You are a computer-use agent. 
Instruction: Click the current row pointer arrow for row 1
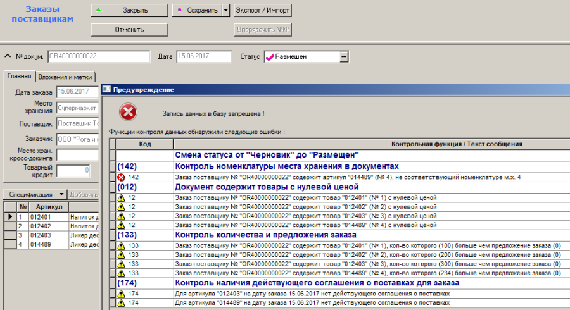coord(9,217)
